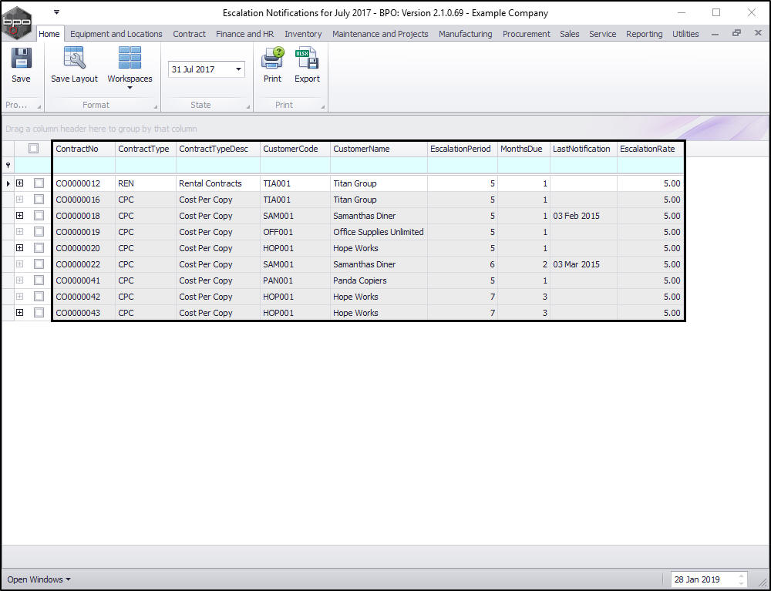Click the Print printer icon
This screenshot has height=591, width=771.
tap(272, 58)
